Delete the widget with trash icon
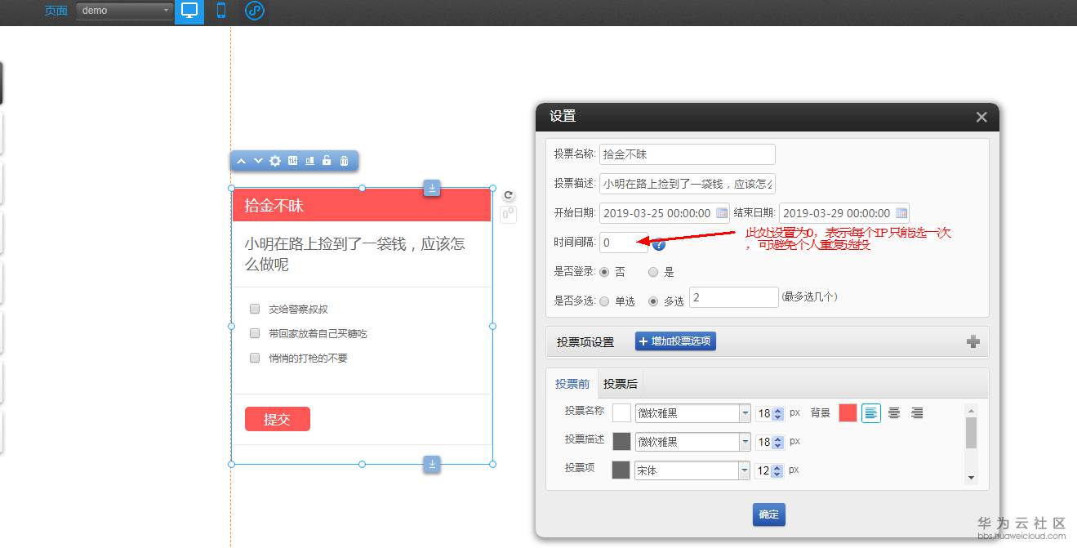Viewport: 1077px width, 548px height. tap(344, 161)
